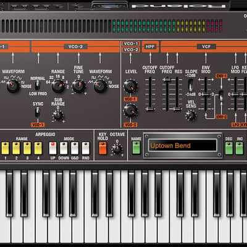Select arpeggio range 1 button
Viewport: 247px width, 247px height.
[6, 148]
